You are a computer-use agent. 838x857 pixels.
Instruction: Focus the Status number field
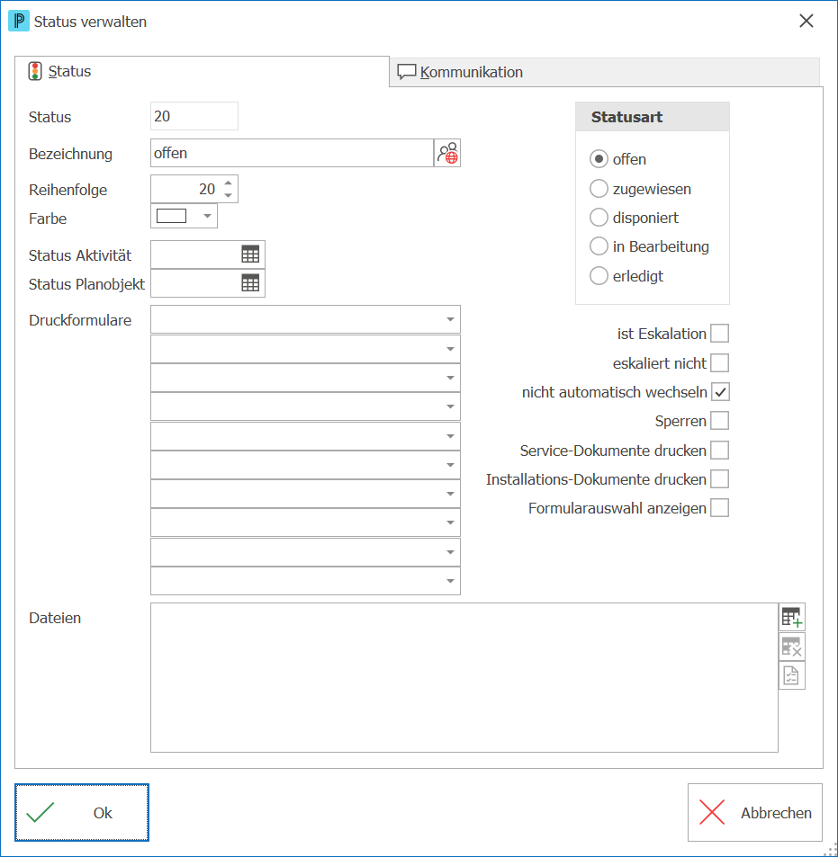(194, 116)
